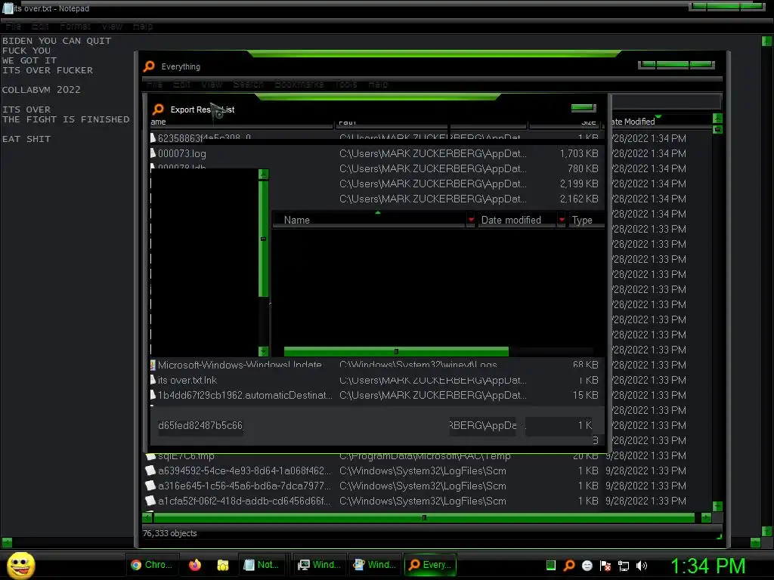Screen dimensions: 774x580
Task: Select the icon of a6394592-54ce file row
Action: coord(150,470)
